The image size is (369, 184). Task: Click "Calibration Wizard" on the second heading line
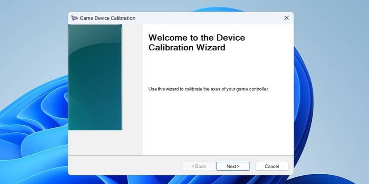[x=187, y=48]
